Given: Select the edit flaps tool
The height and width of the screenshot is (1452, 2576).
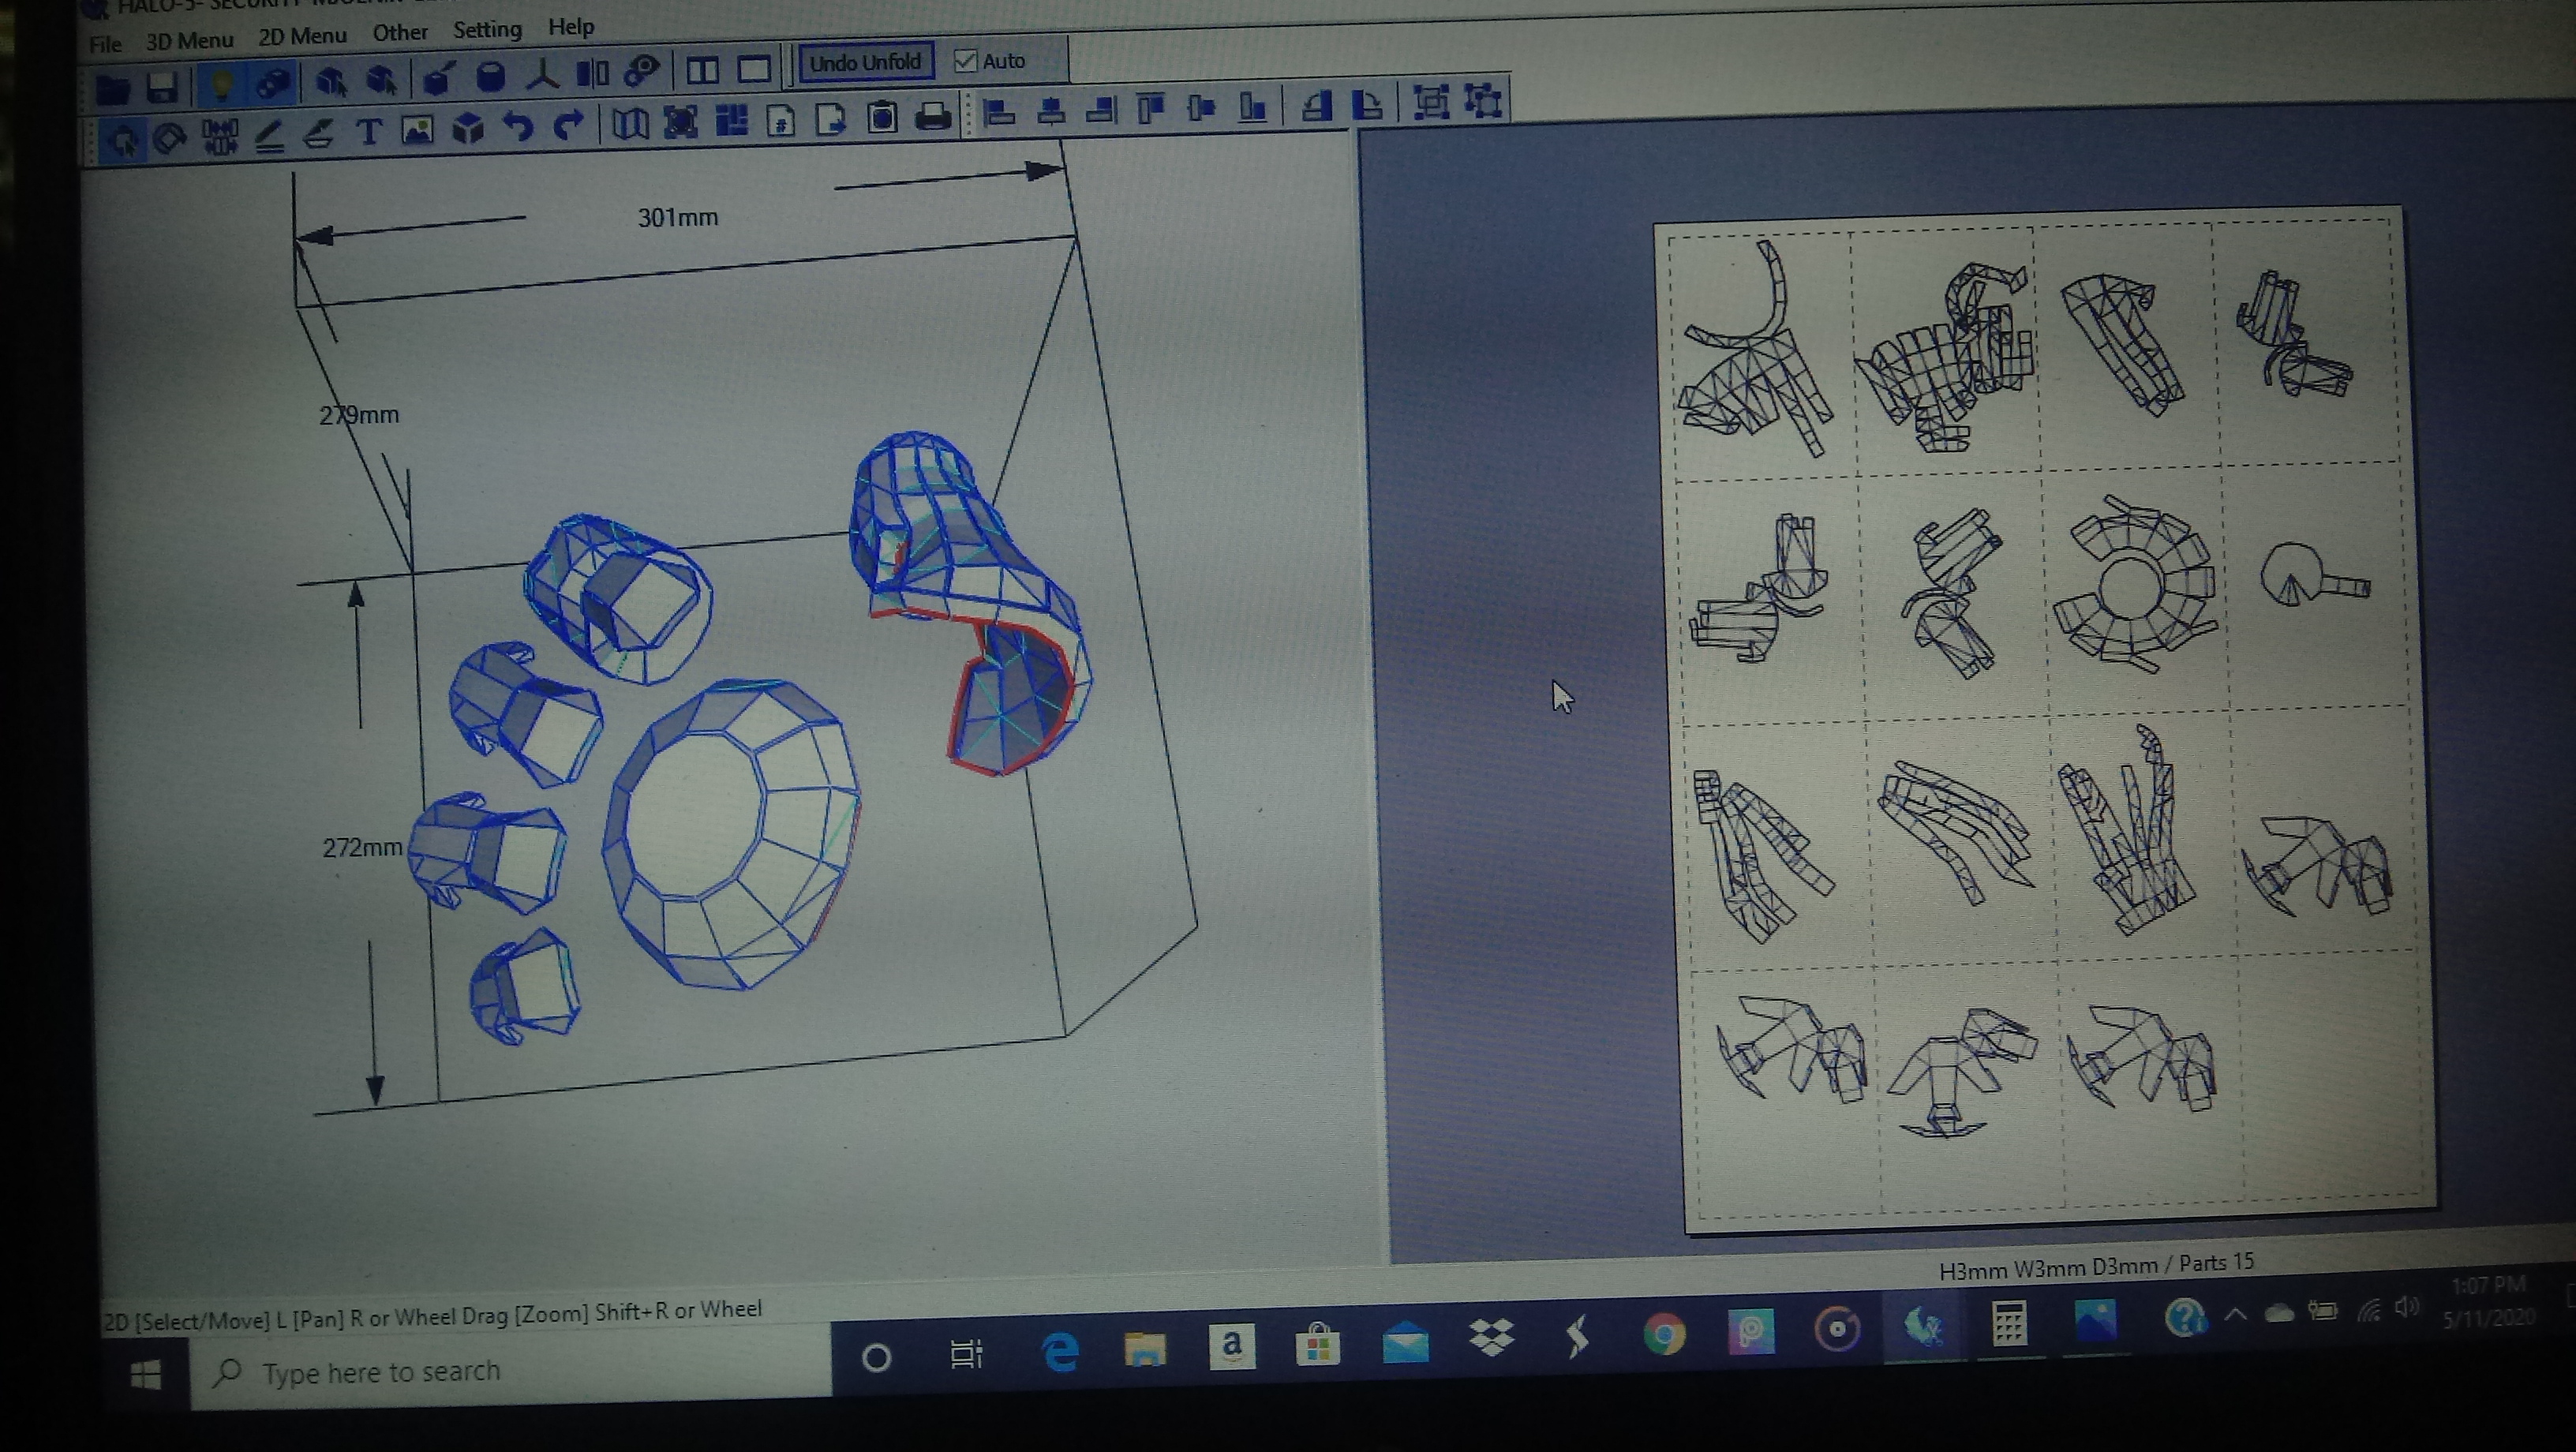Looking at the screenshot, I should point(318,134).
